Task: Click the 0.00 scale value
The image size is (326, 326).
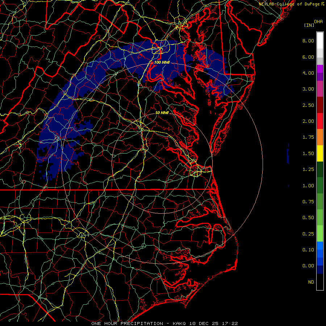Action: tap(308, 266)
